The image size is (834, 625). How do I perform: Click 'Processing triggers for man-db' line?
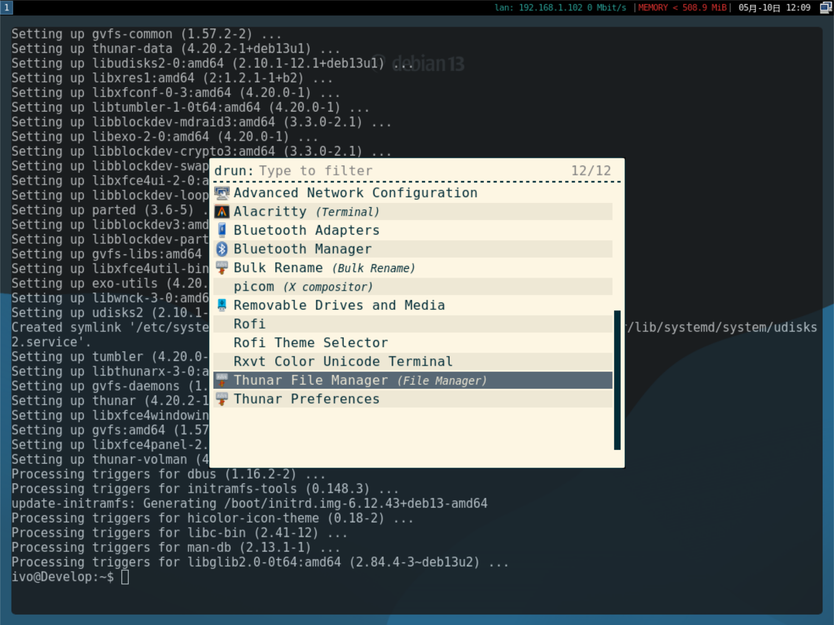pos(176,547)
